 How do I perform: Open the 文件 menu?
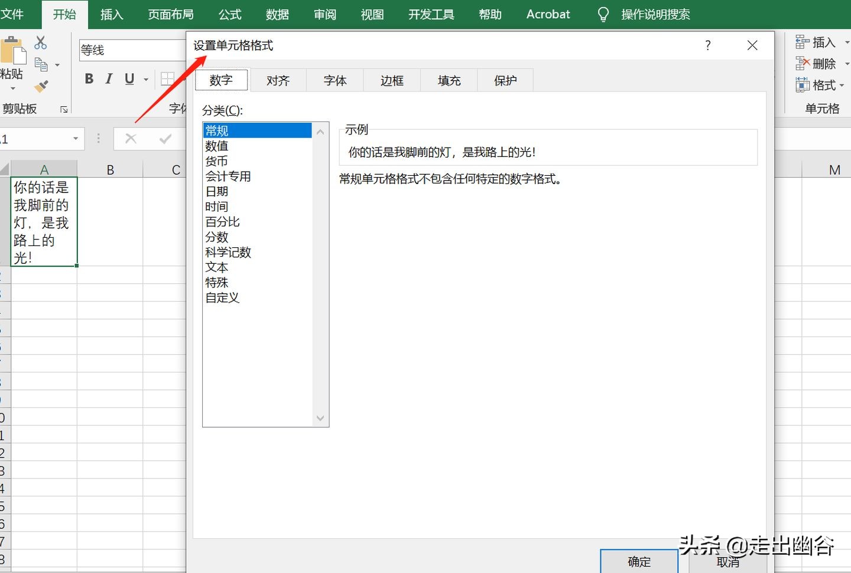[x=11, y=14]
